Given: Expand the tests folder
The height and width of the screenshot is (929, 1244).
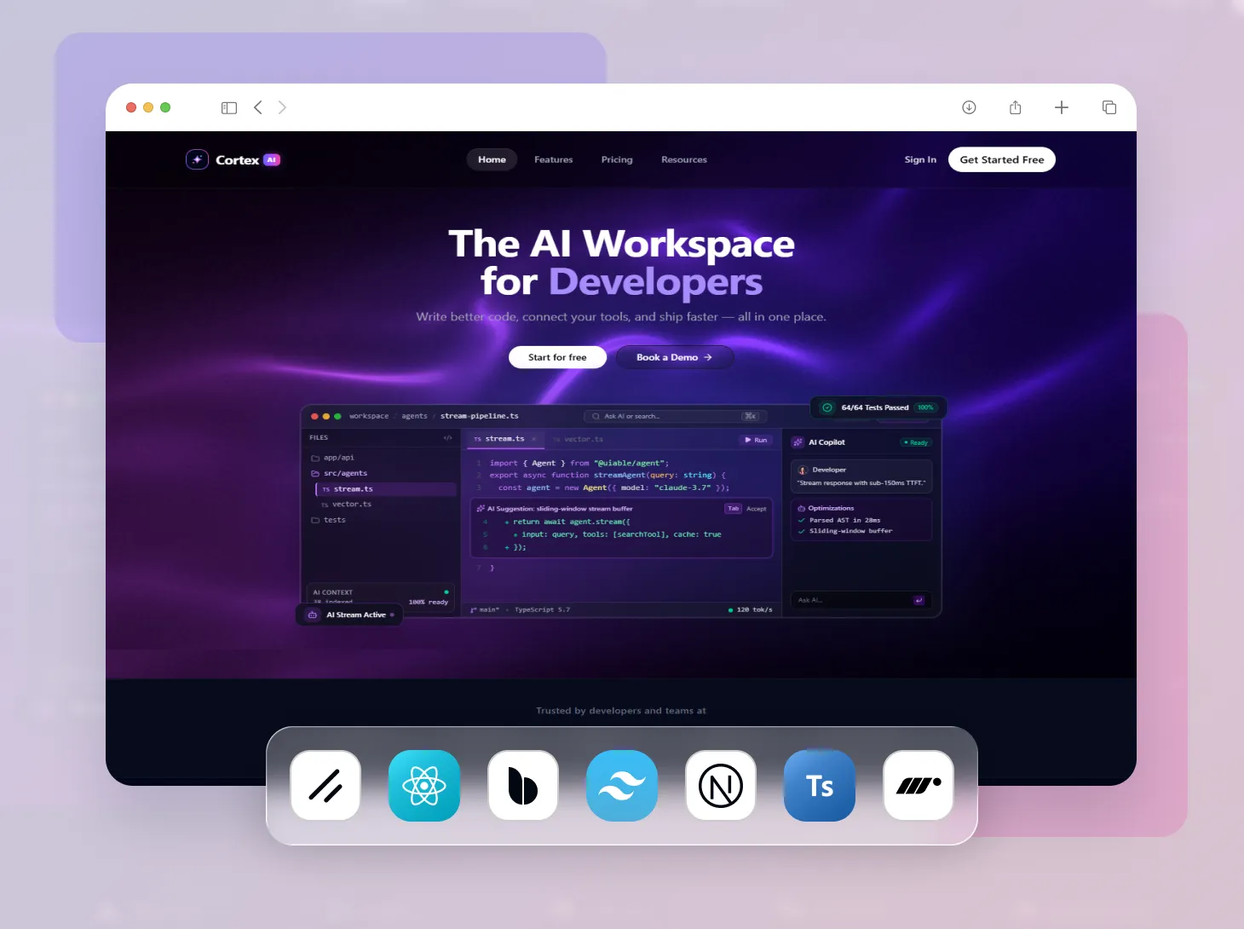Looking at the screenshot, I should coord(329,520).
